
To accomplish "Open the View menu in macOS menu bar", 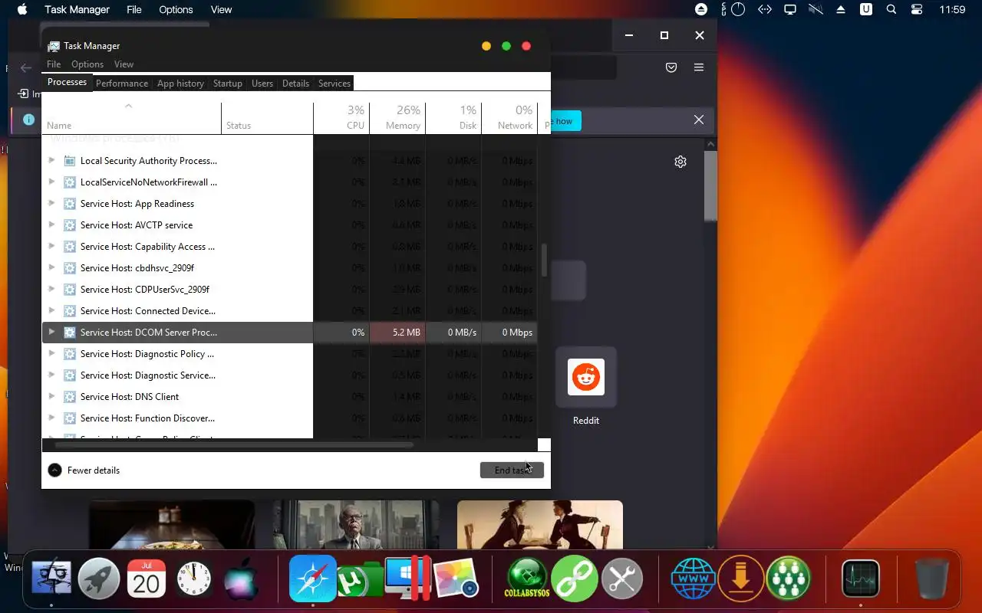I will [221, 10].
